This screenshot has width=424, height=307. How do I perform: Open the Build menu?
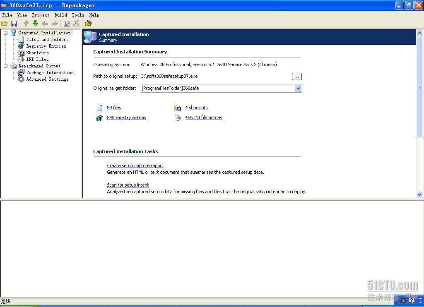pos(60,15)
